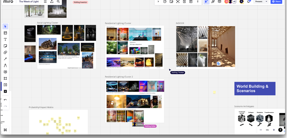287x138 pixels.
Task: Toggle the reactions celebration icon
Action: point(213,1)
